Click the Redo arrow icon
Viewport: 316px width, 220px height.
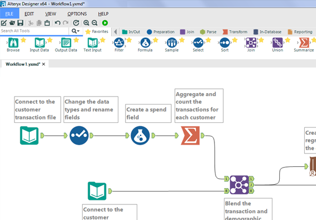click(x=66, y=23)
